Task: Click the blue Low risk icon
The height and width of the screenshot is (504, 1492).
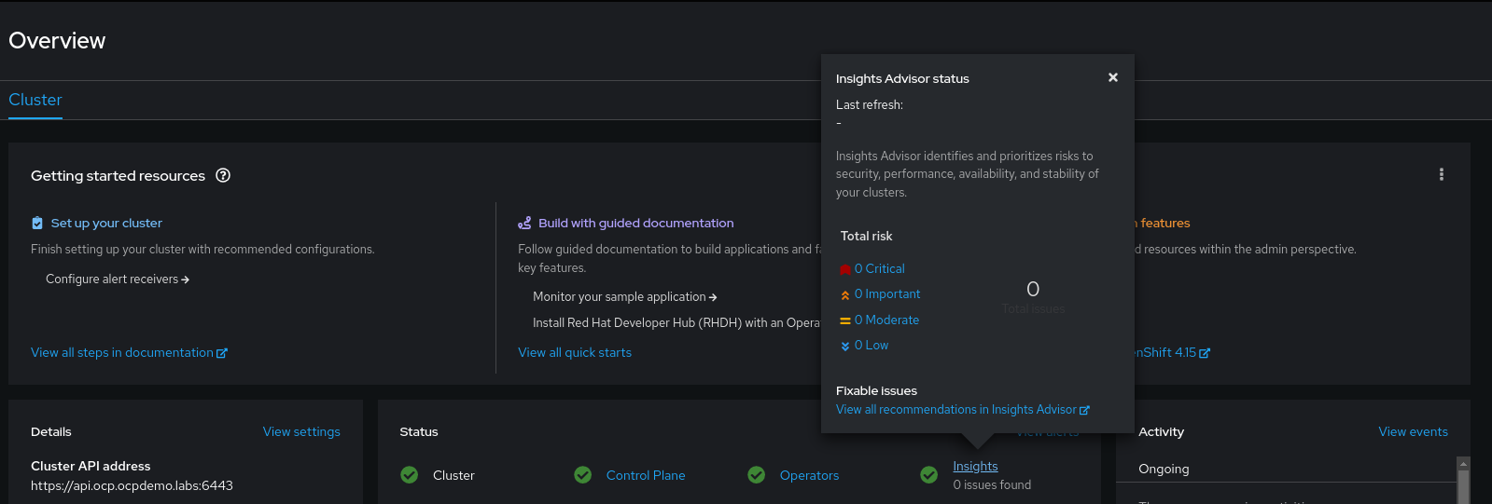Action: (x=844, y=346)
